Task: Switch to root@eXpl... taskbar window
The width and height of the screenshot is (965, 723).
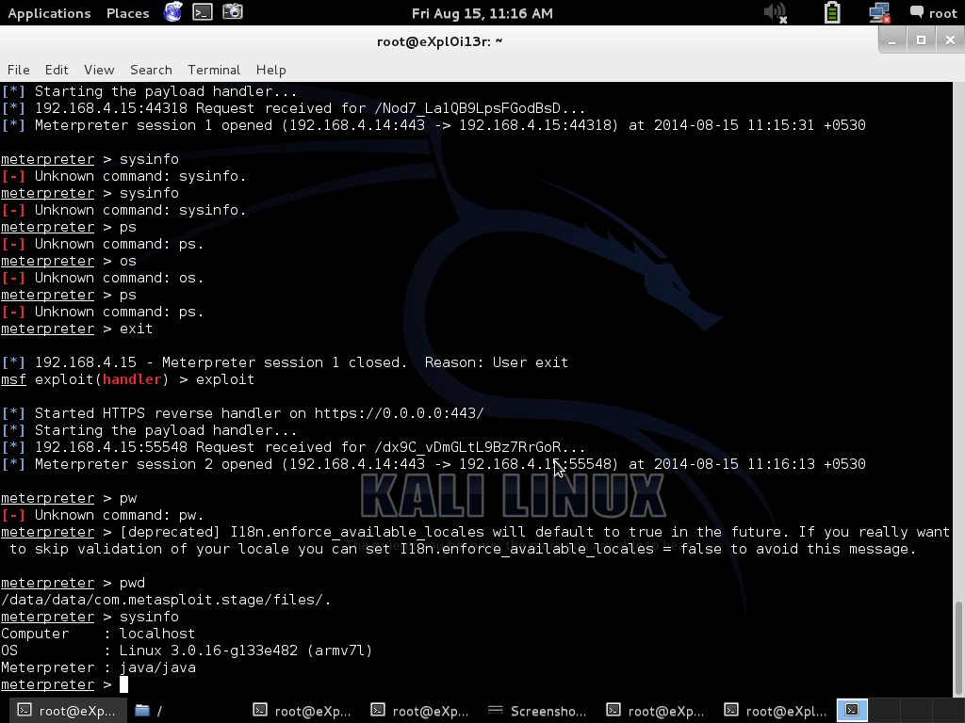Action: (777, 712)
